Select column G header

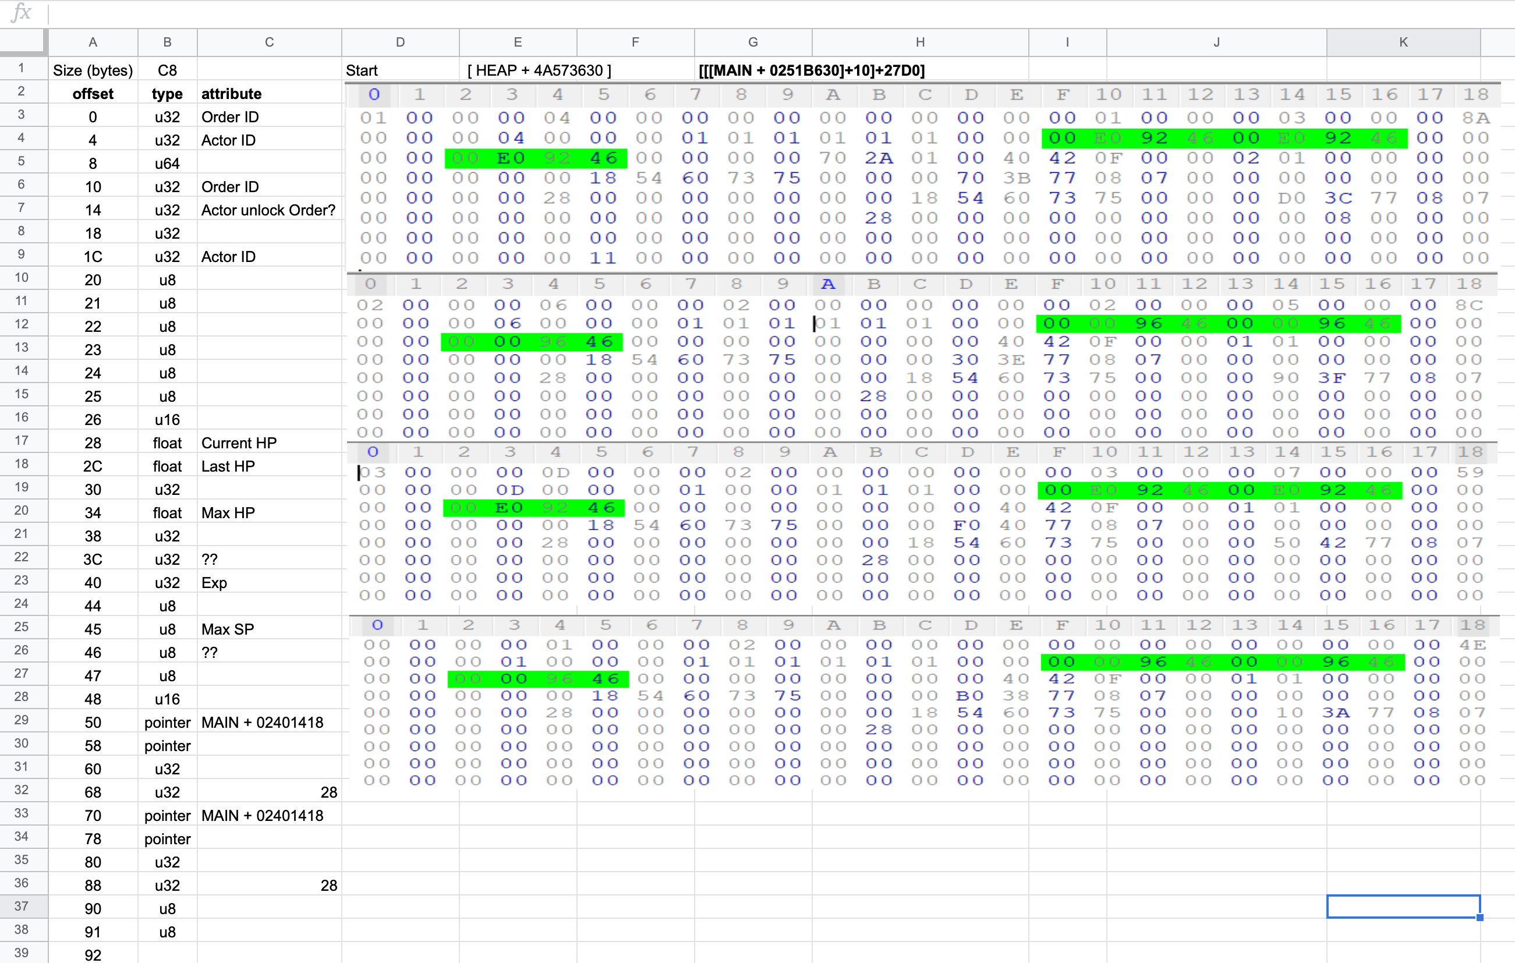pos(753,42)
